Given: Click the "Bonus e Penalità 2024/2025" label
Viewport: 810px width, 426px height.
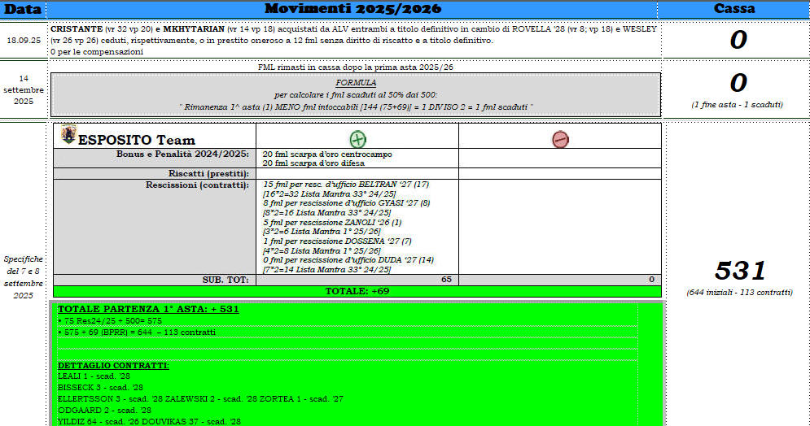Looking at the screenshot, I should tap(182, 153).
